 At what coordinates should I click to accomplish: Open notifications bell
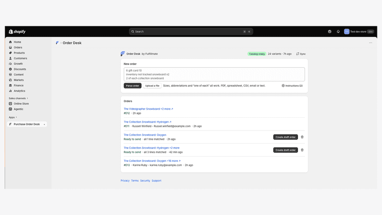(x=338, y=31)
